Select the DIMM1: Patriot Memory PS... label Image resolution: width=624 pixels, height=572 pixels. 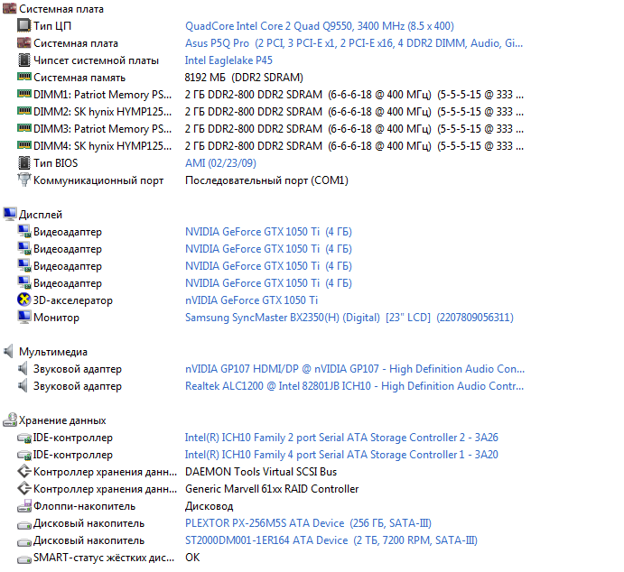[x=102, y=94]
